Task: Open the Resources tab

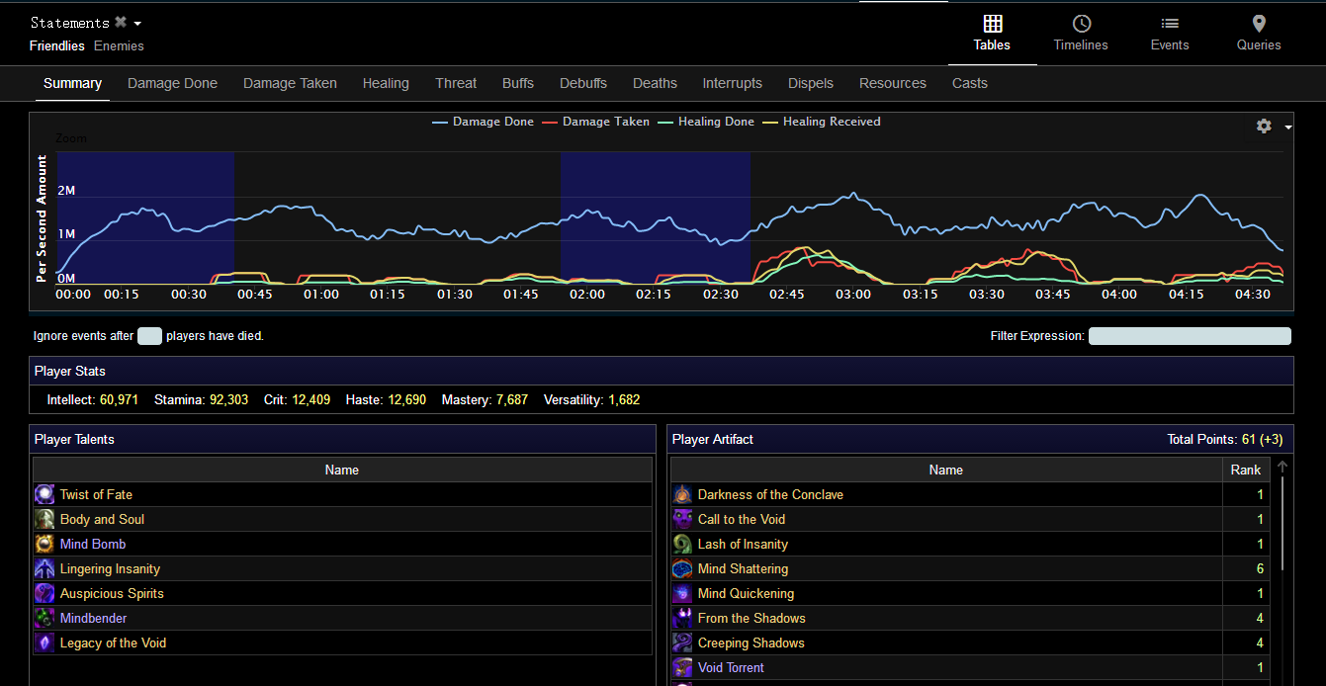Action: [893, 83]
